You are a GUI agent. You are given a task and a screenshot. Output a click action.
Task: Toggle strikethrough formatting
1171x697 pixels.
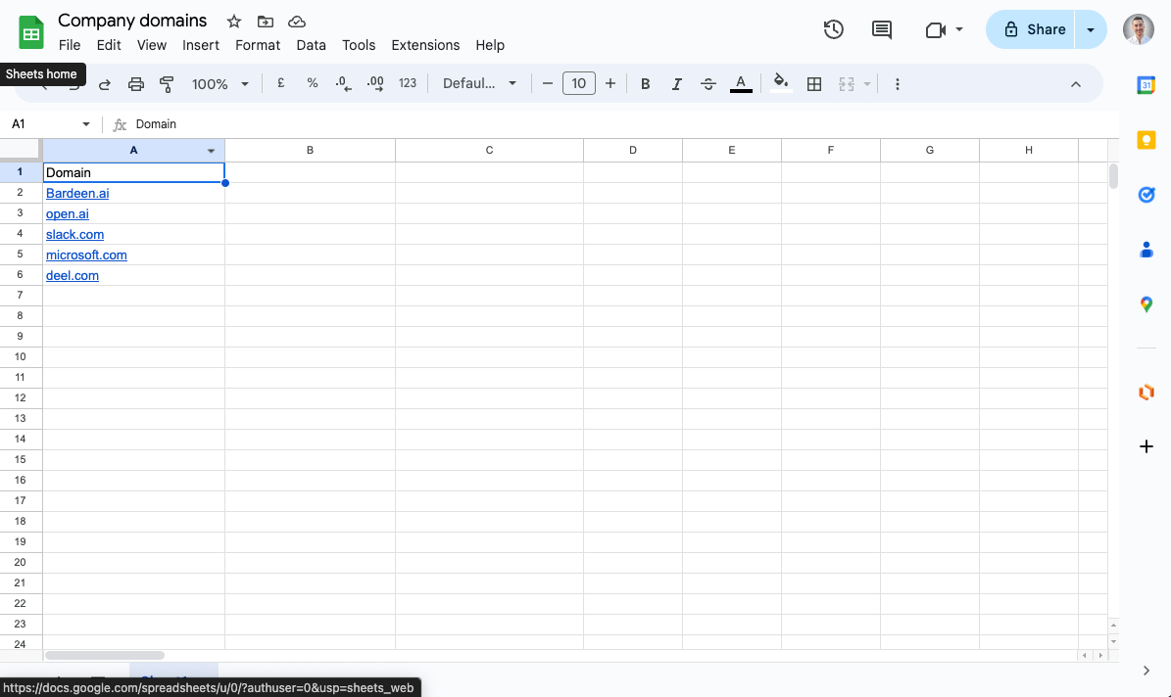707,84
